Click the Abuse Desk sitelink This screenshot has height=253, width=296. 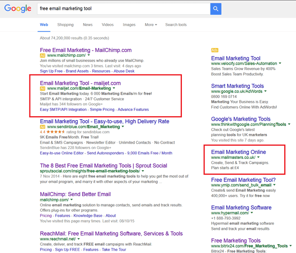click(124, 71)
